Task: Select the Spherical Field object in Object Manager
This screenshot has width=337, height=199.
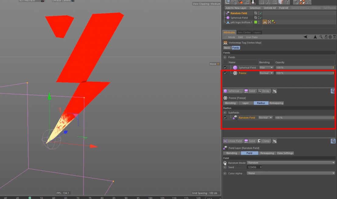Action: pyautogui.click(x=239, y=18)
